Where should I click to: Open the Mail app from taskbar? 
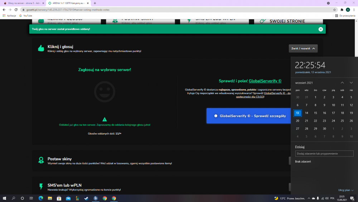(x=68, y=198)
